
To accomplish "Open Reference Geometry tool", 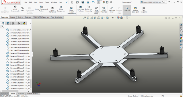I will click(89, 9).
